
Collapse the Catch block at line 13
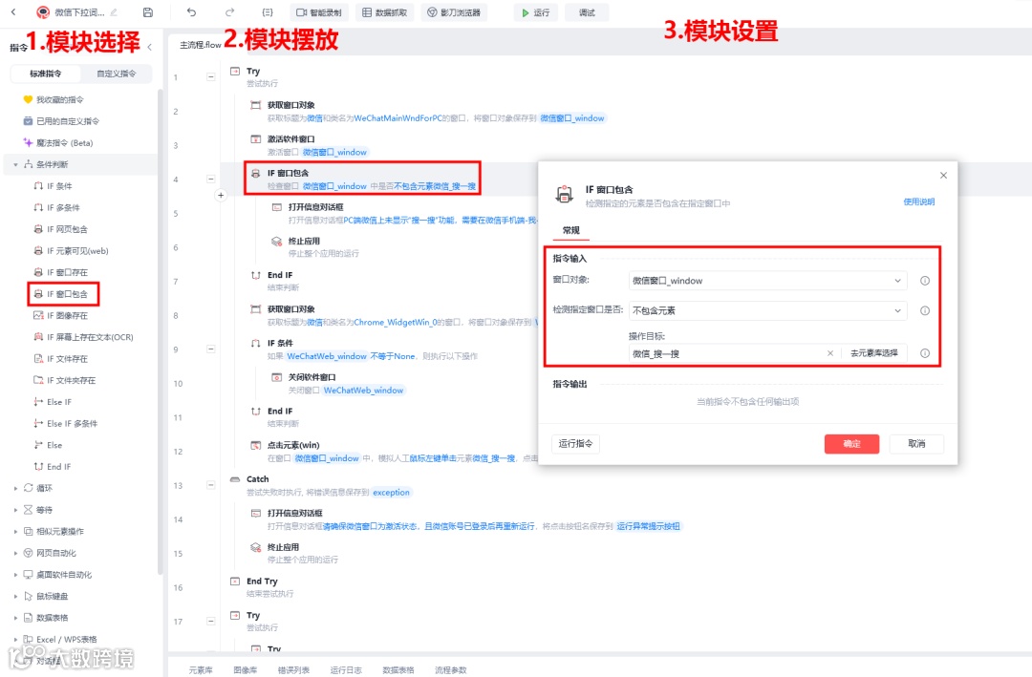click(x=210, y=485)
